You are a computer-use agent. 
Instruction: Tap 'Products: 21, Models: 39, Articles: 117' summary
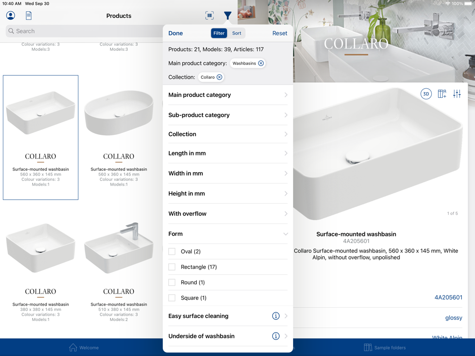pos(216,49)
